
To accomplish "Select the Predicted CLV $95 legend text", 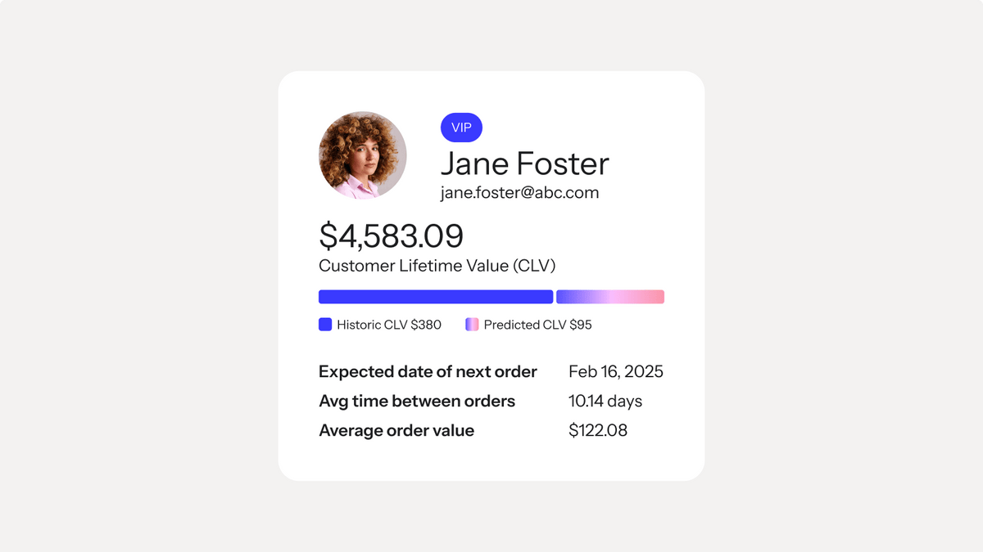I will pos(538,325).
